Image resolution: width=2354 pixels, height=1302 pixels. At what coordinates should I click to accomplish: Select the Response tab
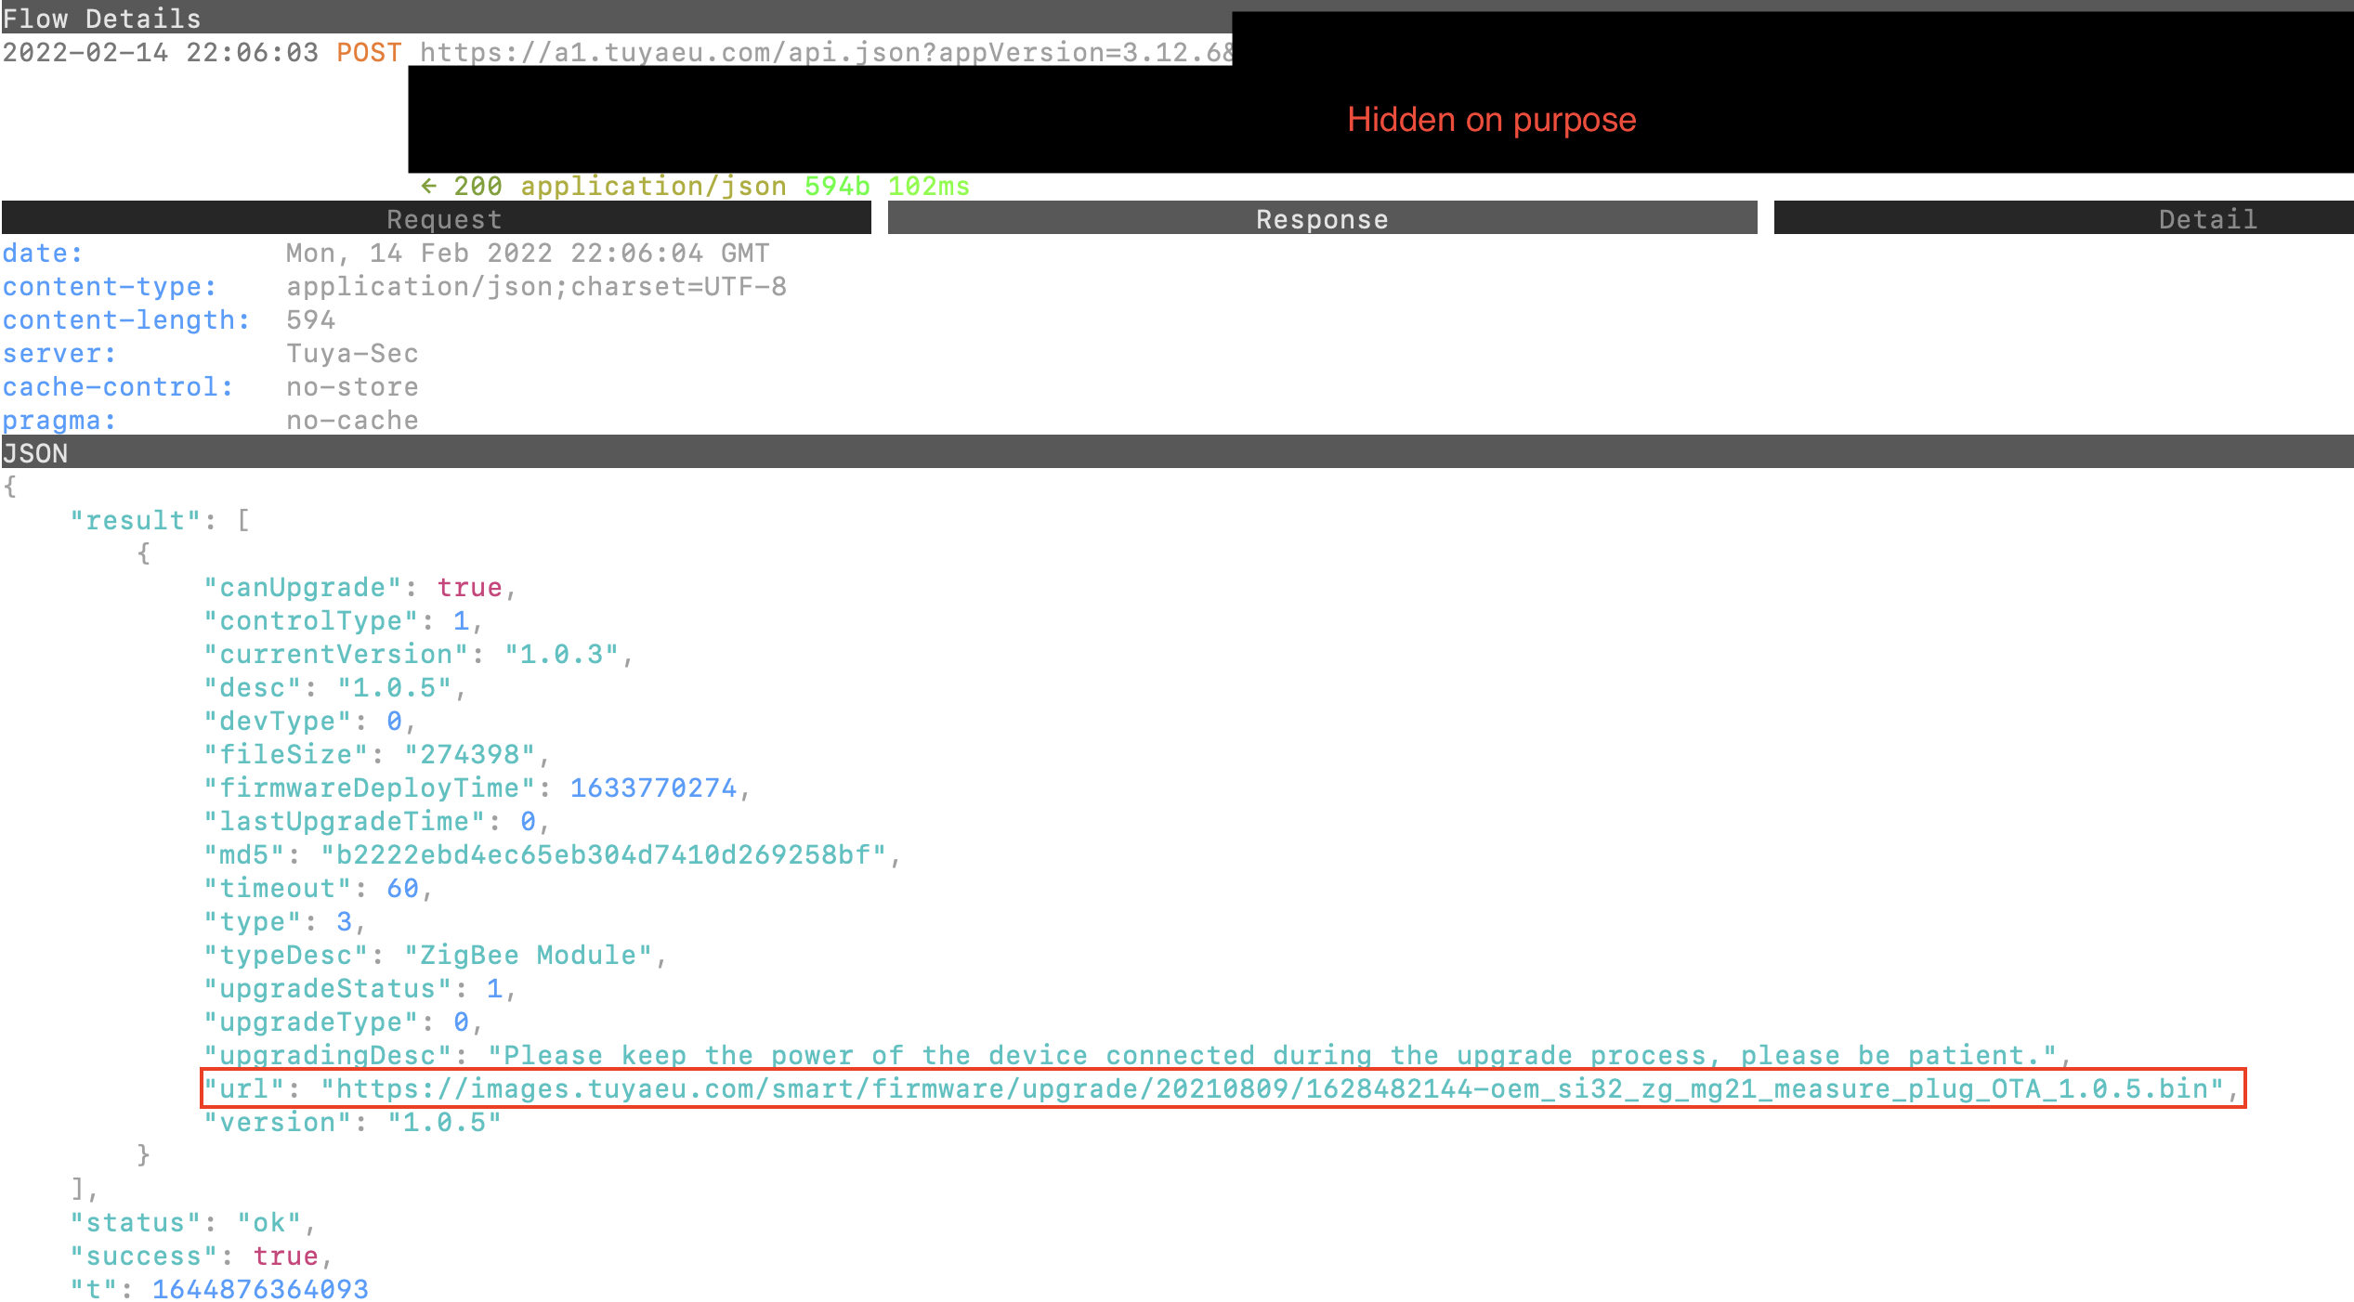(1322, 218)
